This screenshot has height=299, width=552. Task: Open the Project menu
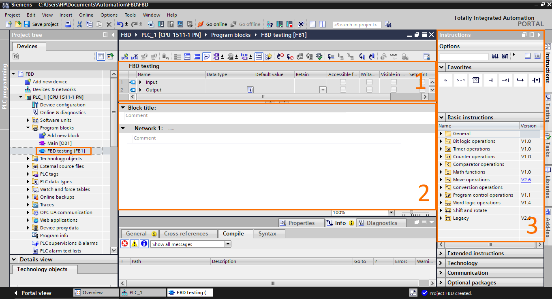tap(12, 15)
